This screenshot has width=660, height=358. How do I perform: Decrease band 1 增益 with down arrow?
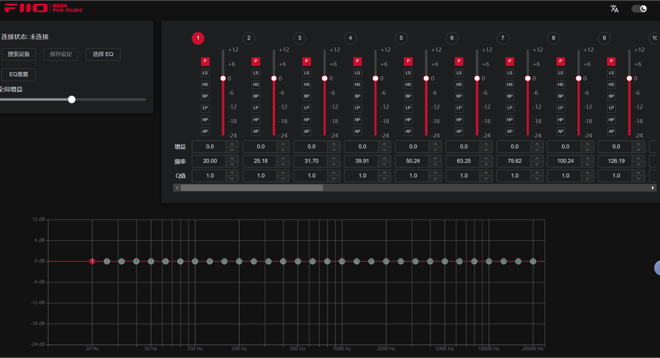(x=232, y=150)
